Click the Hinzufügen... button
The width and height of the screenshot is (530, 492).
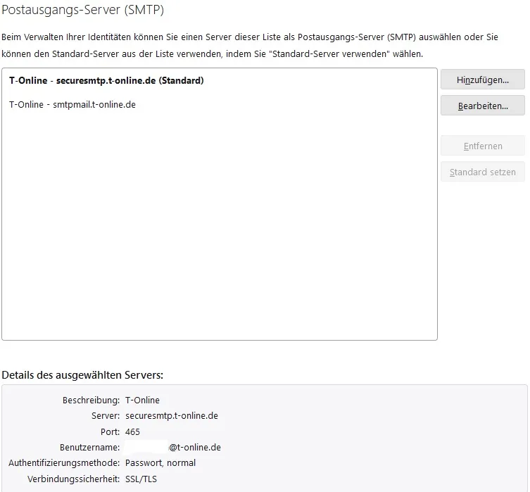click(x=482, y=80)
